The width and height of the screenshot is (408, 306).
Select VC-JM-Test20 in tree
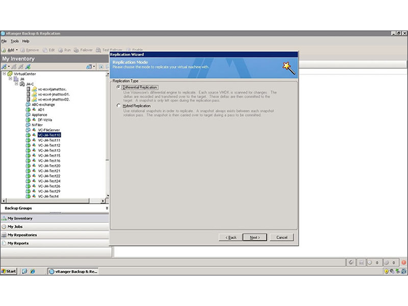click(x=49, y=166)
